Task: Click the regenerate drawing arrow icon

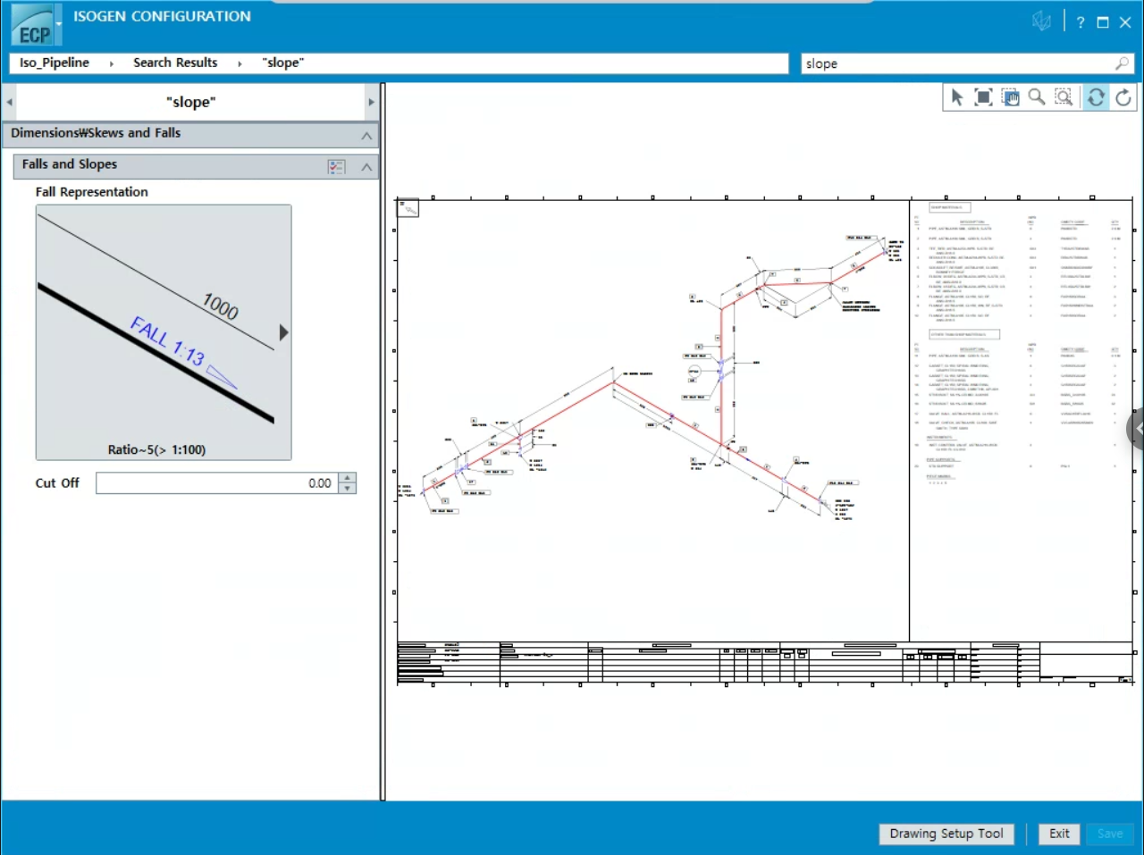Action: tap(1123, 97)
